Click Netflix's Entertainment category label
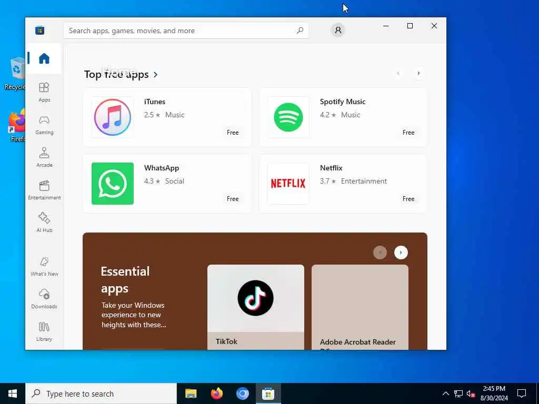The height and width of the screenshot is (404, 539). 364,181
